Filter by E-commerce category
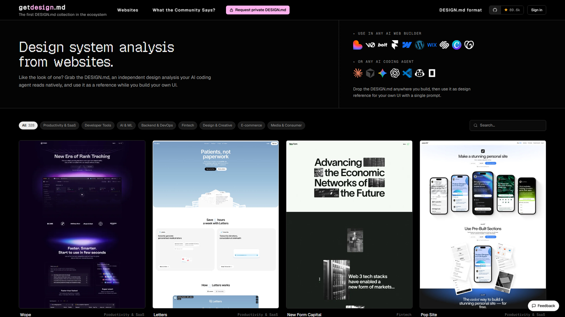Viewport: 565px width, 317px height. pos(251,125)
